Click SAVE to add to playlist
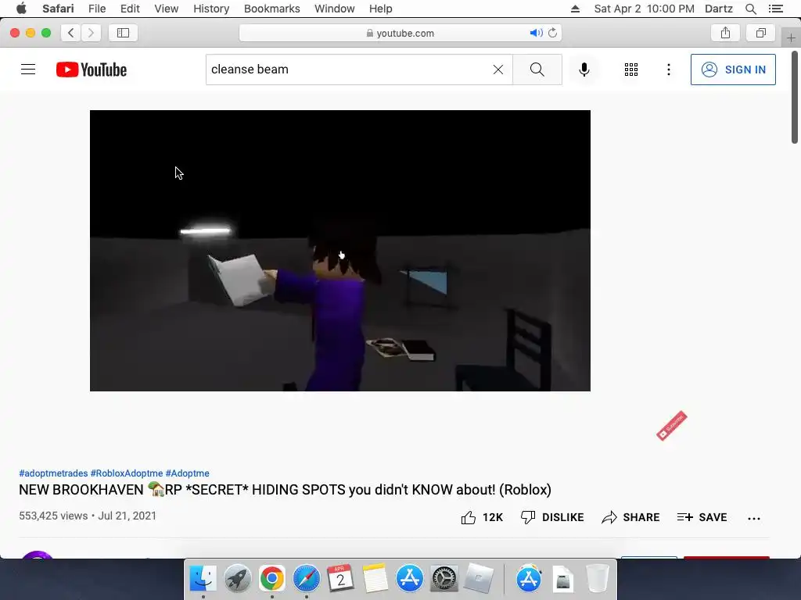The height and width of the screenshot is (600, 801). (x=702, y=517)
